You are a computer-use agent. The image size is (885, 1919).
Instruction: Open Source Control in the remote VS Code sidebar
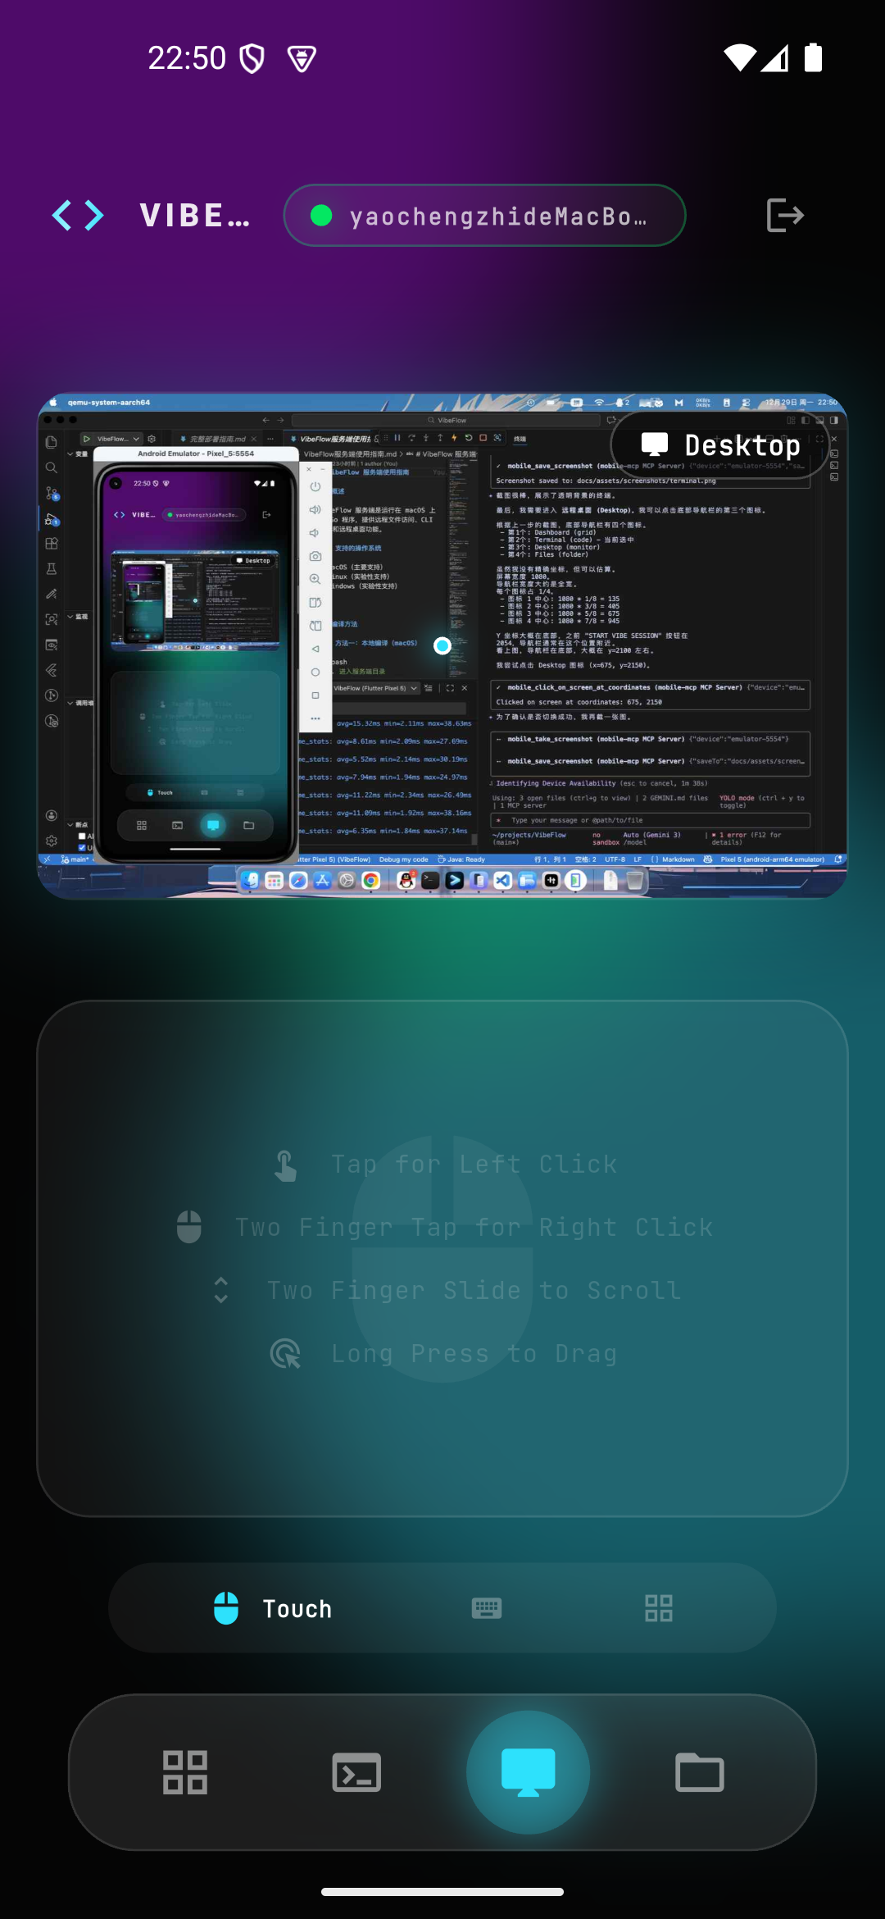pos(52,494)
